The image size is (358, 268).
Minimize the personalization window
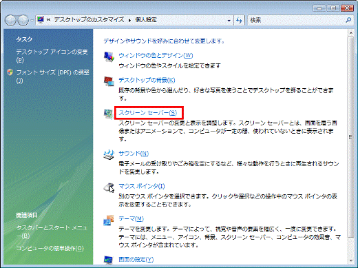point(319,8)
